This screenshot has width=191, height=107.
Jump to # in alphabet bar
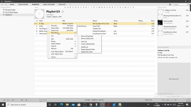tap(65, 7)
